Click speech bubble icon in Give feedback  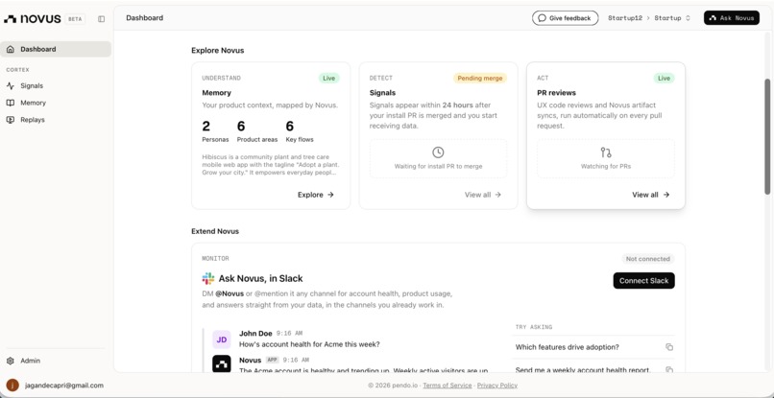[542, 18]
